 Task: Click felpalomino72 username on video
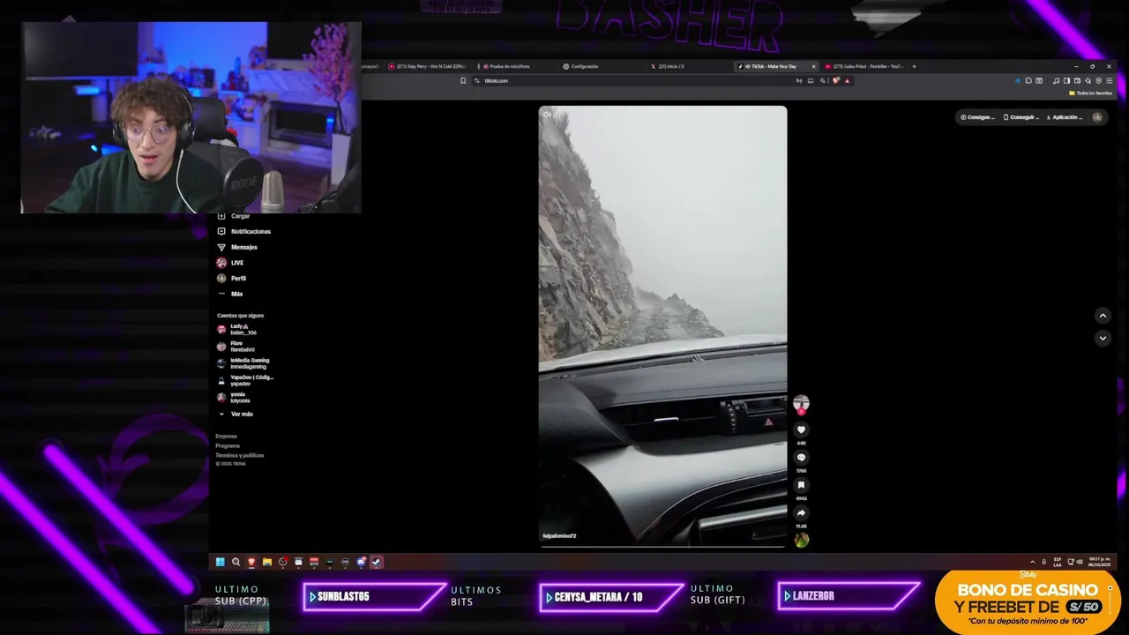point(559,535)
